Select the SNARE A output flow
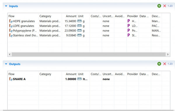 coord(19,79)
